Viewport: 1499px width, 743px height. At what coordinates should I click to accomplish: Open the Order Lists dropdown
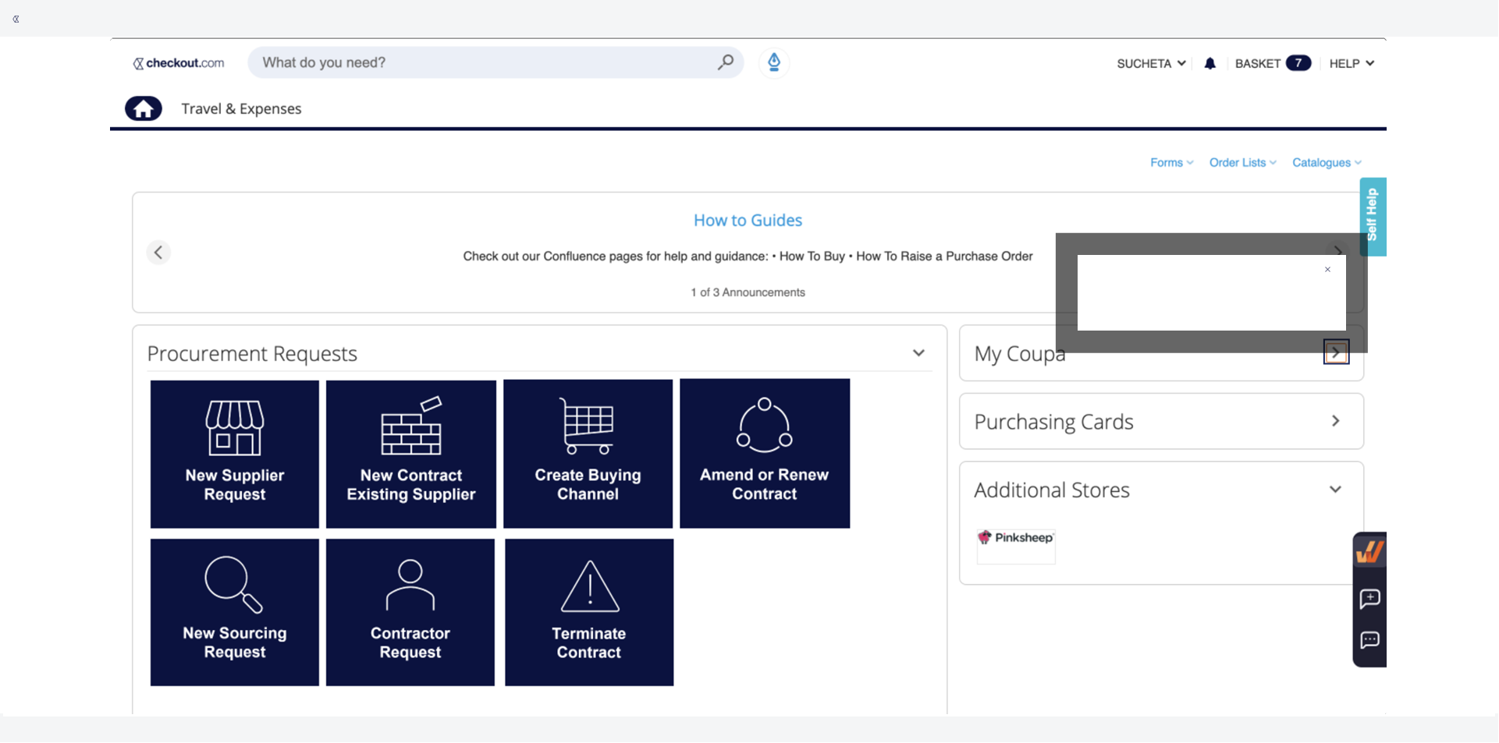click(x=1242, y=162)
